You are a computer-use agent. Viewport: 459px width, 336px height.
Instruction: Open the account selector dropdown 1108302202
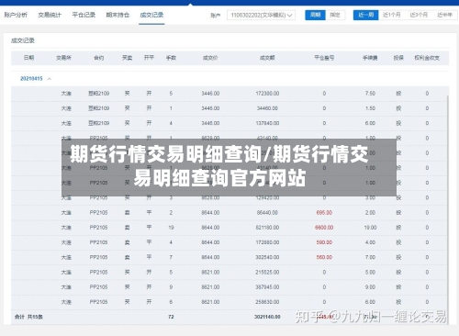pyautogui.click(x=261, y=15)
